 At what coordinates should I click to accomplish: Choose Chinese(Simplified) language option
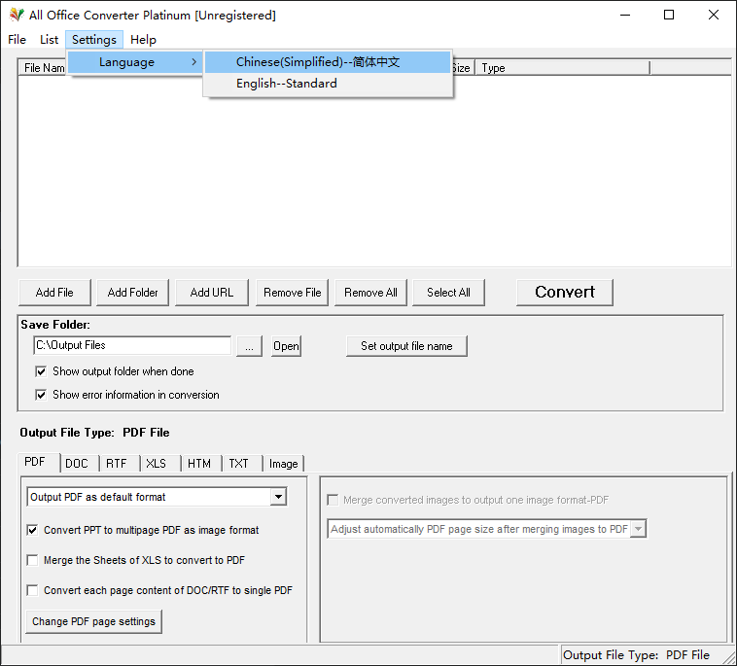pyautogui.click(x=328, y=62)
